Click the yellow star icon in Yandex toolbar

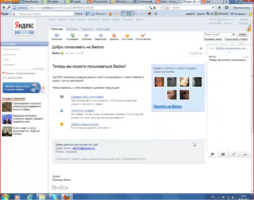(x=116, y=14)
